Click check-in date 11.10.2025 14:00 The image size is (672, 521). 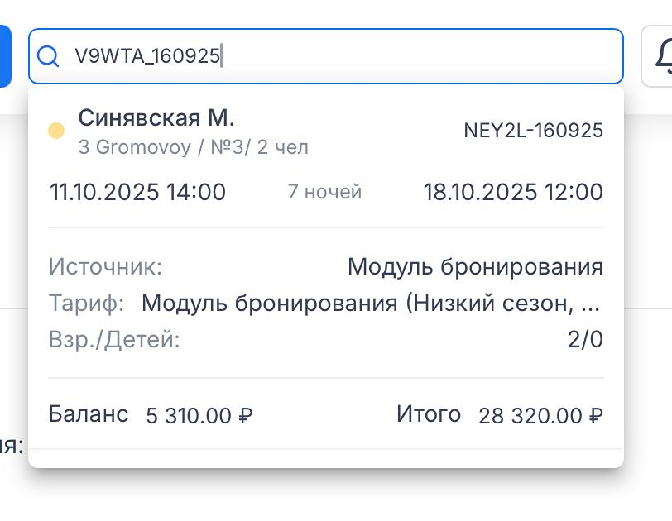[x=137, y=193]
